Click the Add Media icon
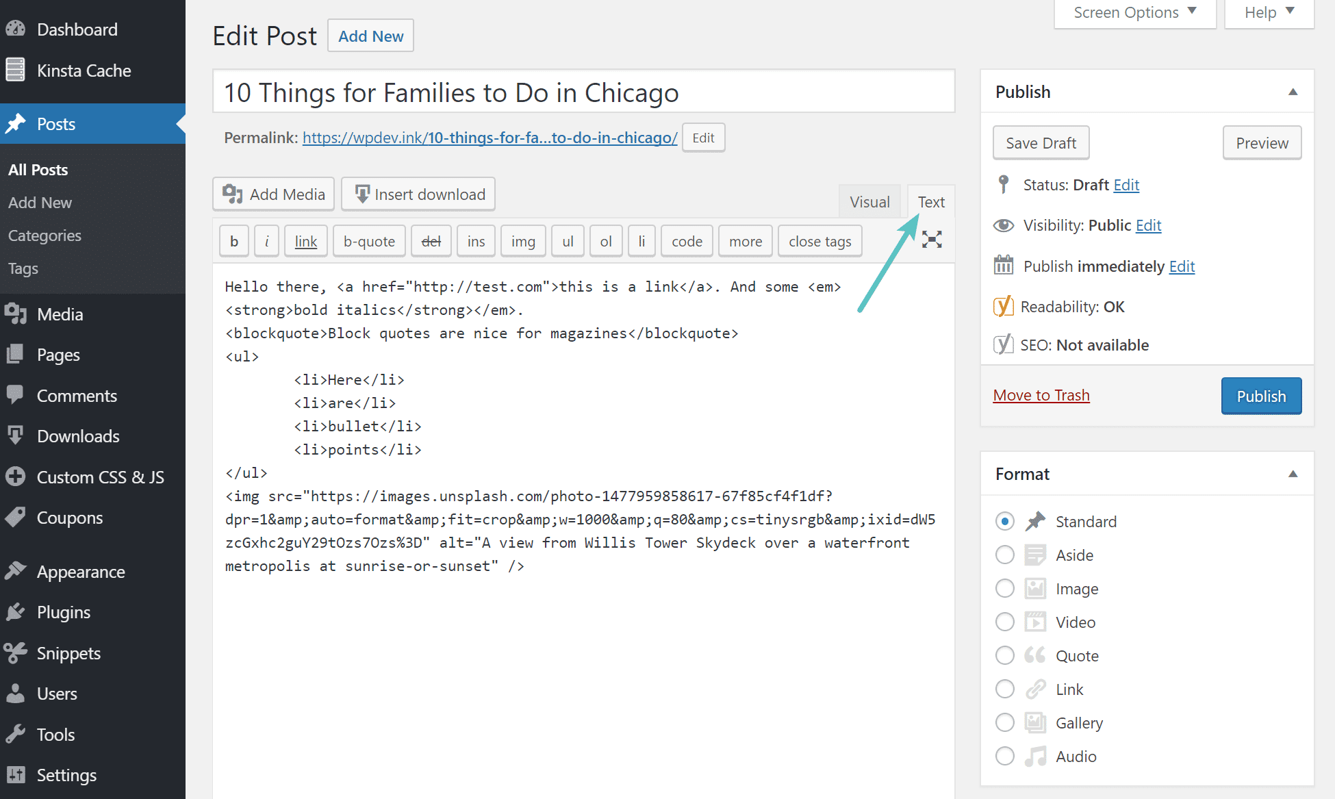The width and height of the screenshot is (1335, 799). 232,193
